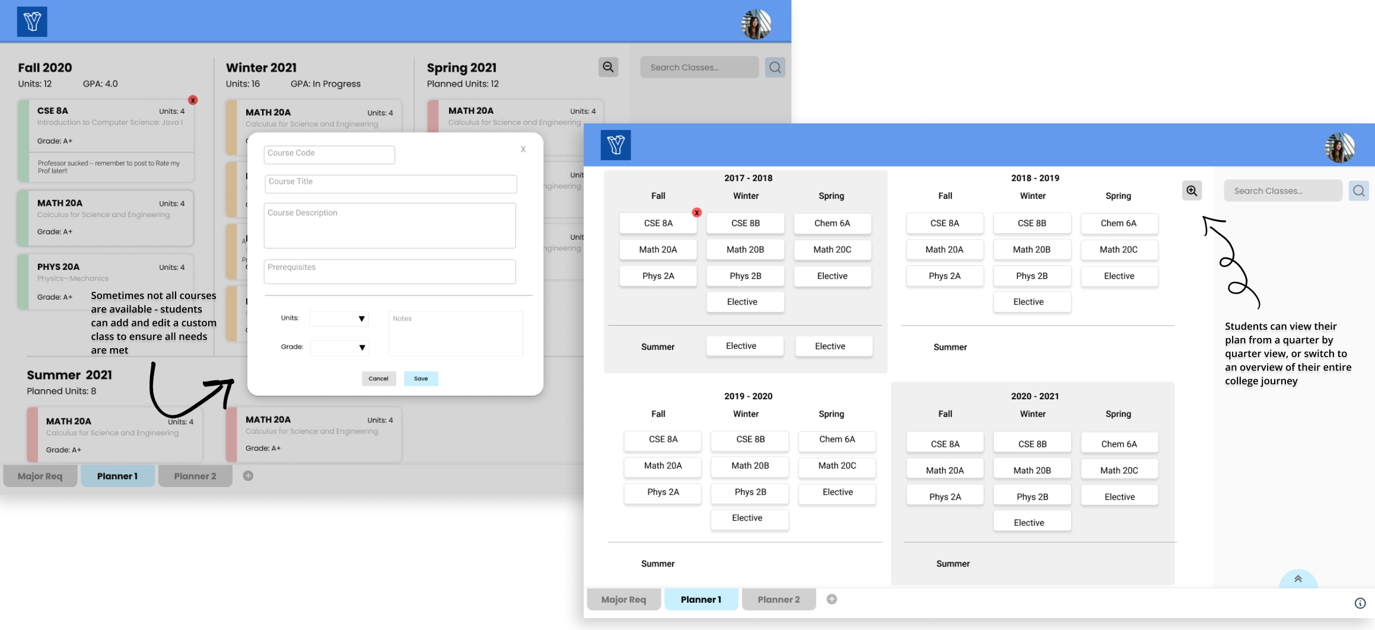
Task: Select Planner 1 tab in back window
Action: pos(117,476)
